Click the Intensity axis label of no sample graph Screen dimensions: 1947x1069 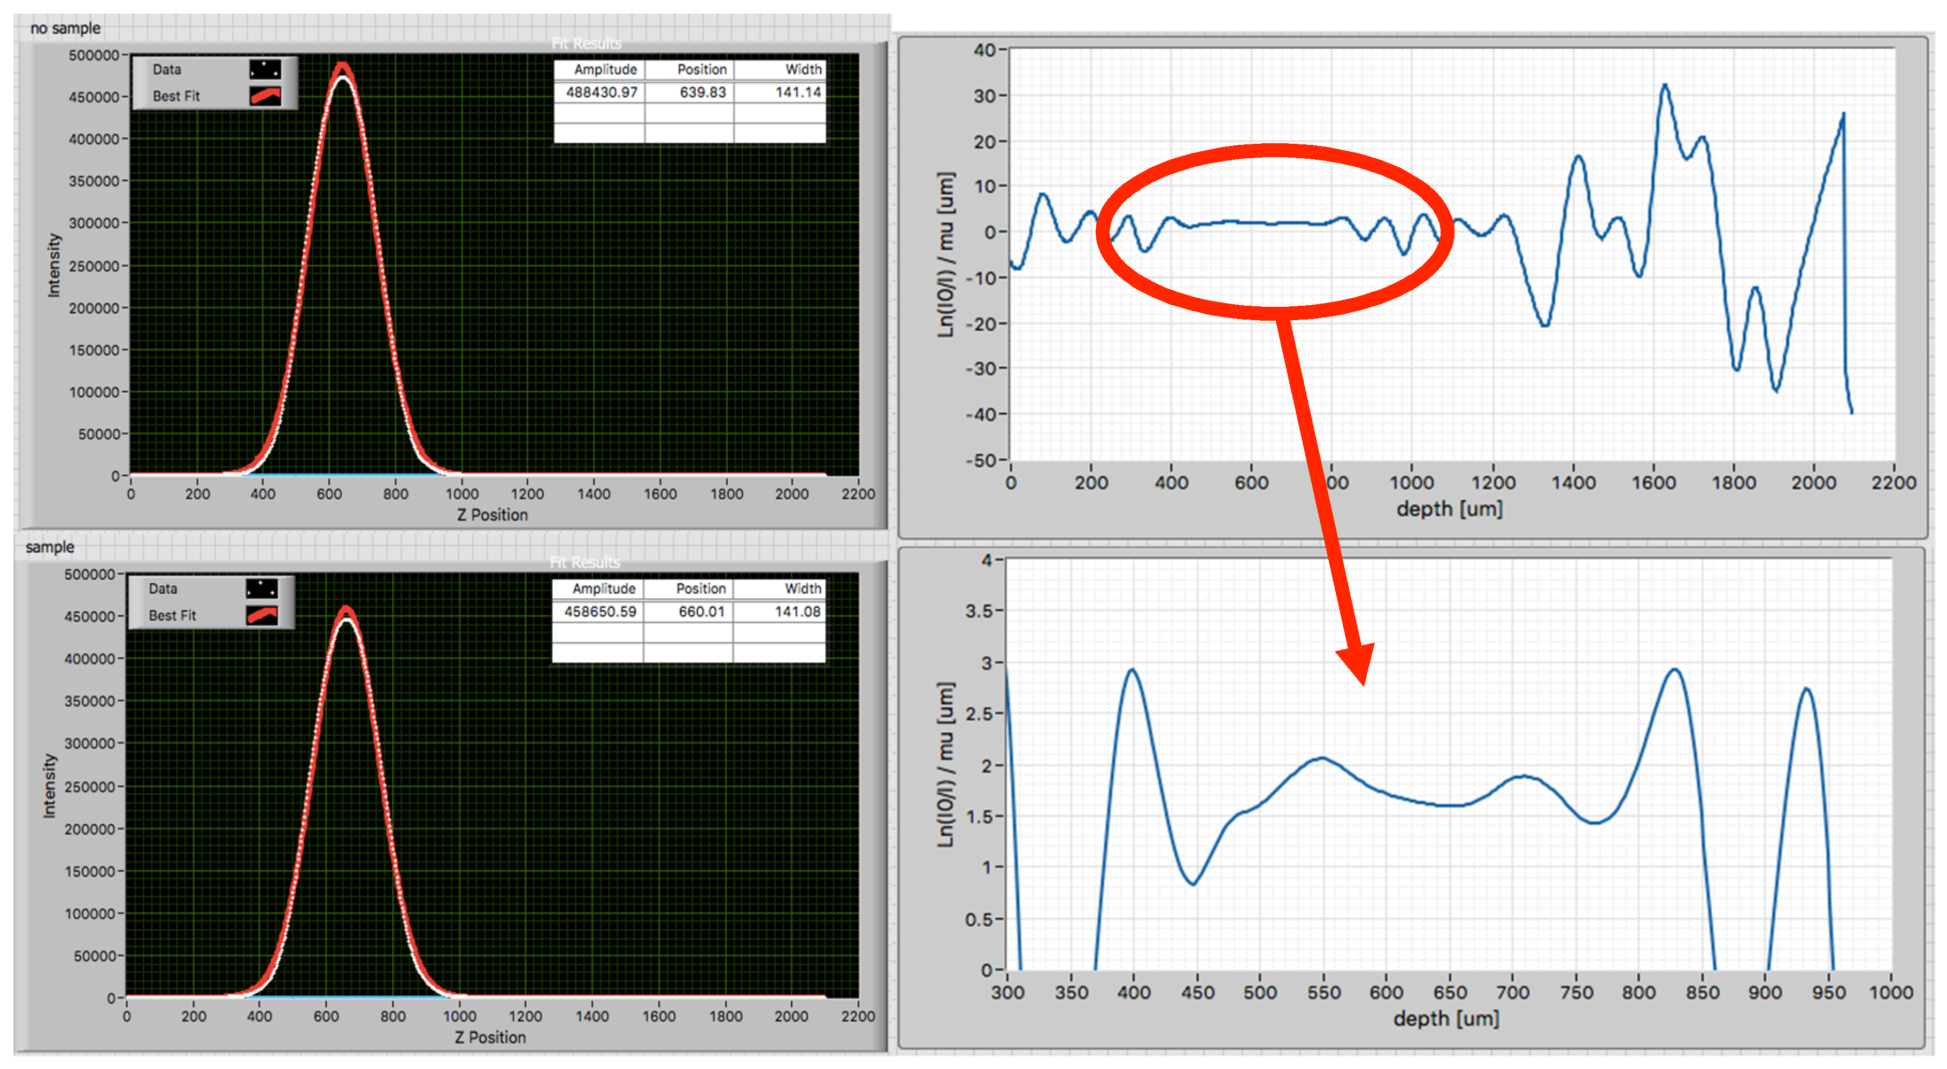[x=53, y=265]
